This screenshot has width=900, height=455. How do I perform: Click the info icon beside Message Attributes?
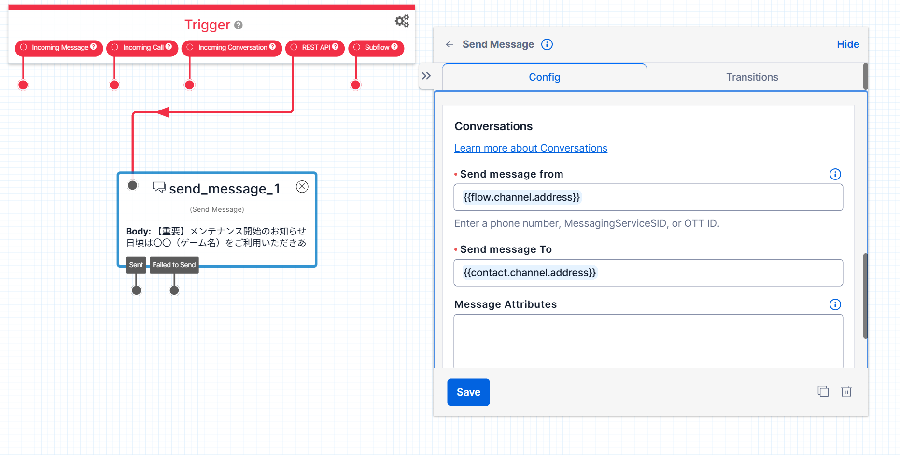click(835, 304)
